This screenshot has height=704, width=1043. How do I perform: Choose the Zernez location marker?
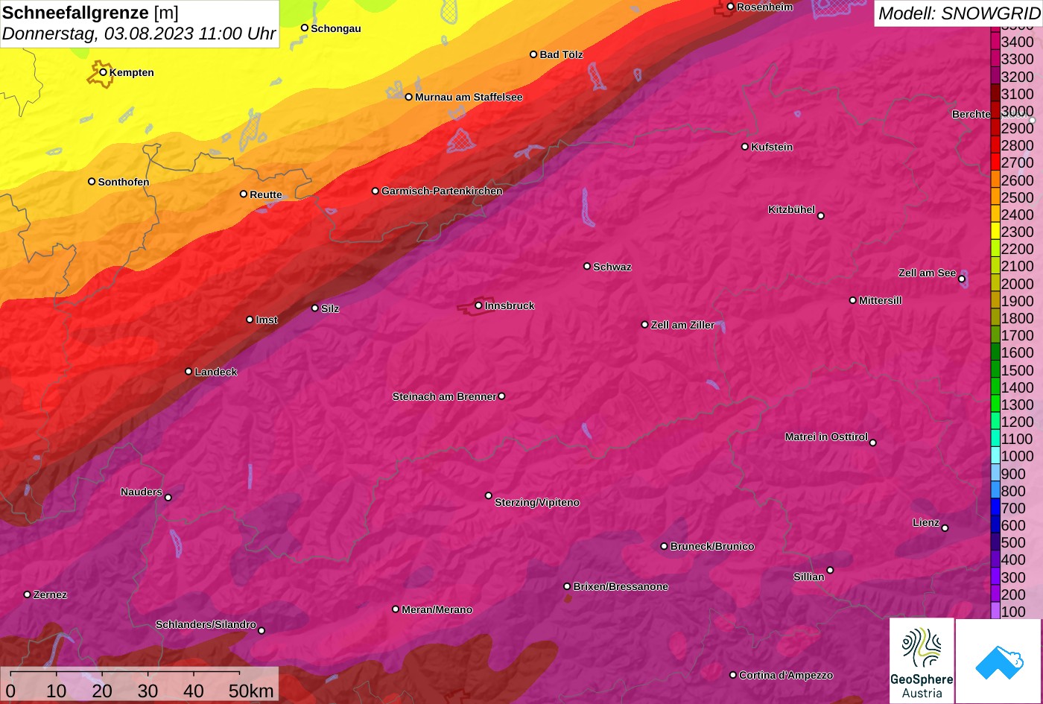[28, 594]
